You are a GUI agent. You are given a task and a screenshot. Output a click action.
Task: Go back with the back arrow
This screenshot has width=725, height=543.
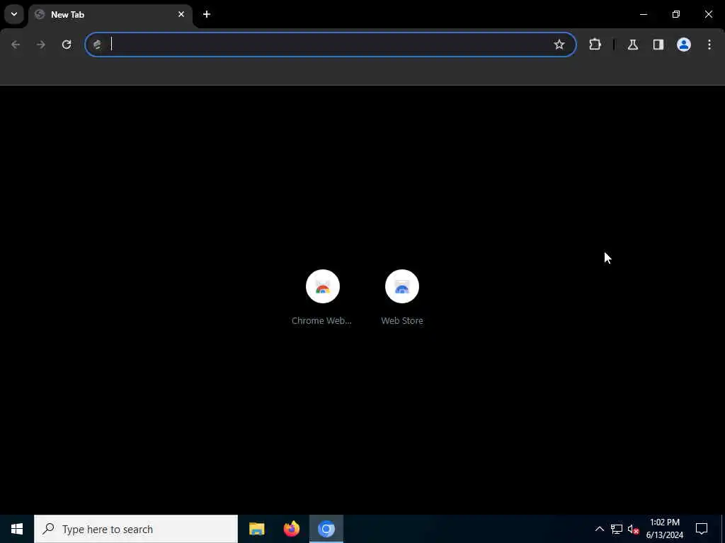16,45
